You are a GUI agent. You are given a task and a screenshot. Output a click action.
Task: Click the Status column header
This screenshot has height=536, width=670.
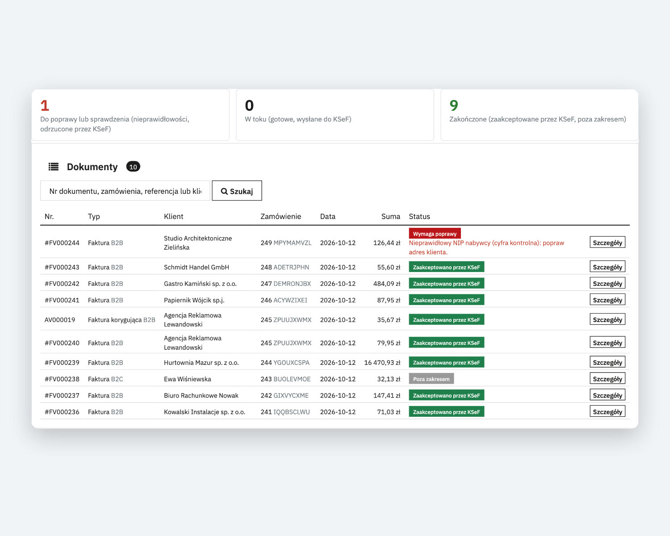[x=419, y=216]
